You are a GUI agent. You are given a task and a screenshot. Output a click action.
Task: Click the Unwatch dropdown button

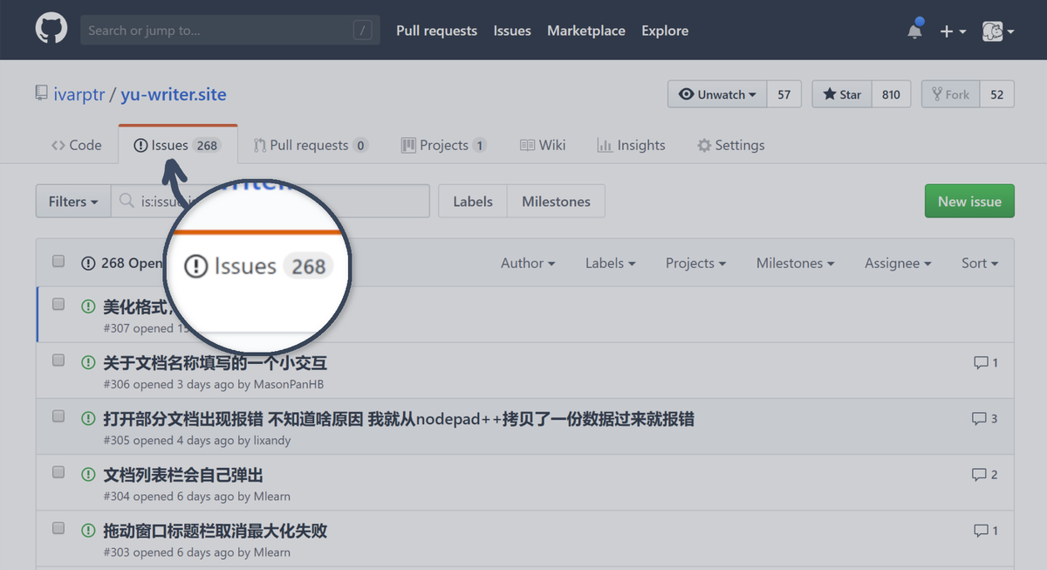coord(717,94)
